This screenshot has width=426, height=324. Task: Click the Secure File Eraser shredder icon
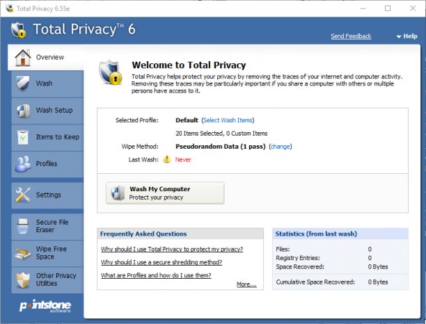click(x=22, y=226)
